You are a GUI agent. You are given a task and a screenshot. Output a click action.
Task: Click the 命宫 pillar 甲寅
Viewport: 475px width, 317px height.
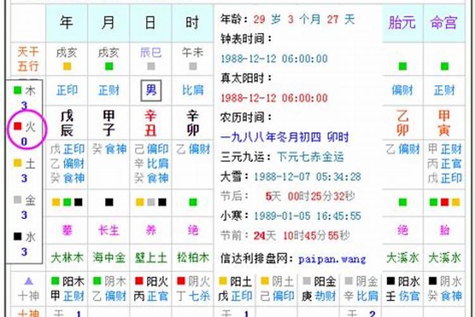click(444, 123)
